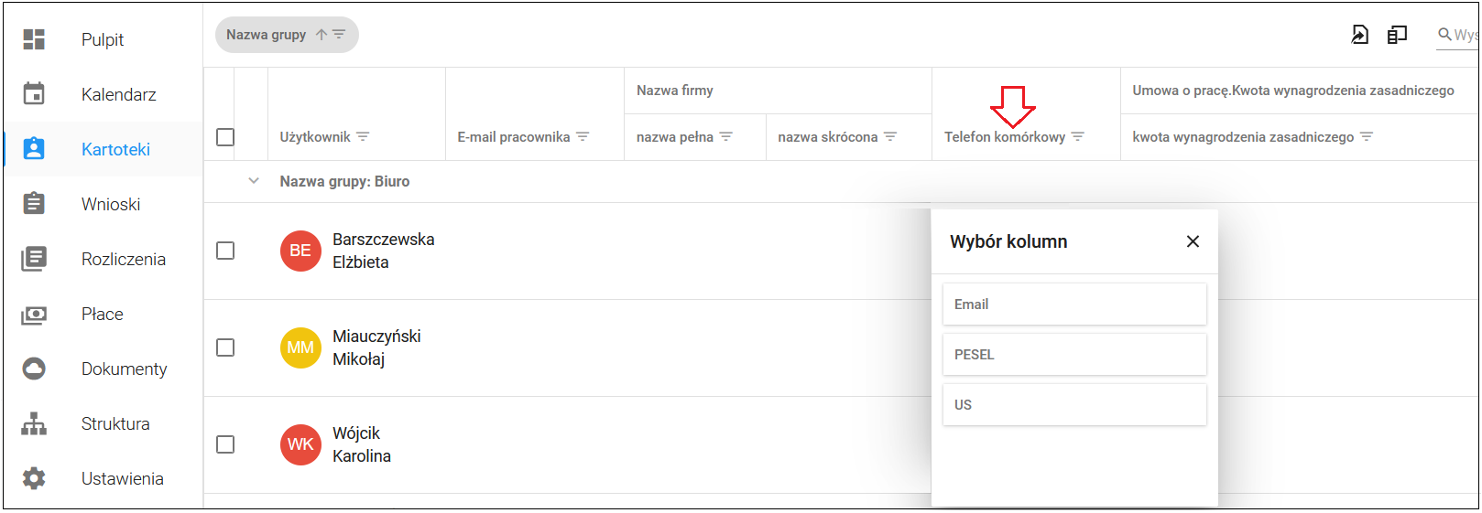Click the Struktura hierarchy icon

click(34, 423)
